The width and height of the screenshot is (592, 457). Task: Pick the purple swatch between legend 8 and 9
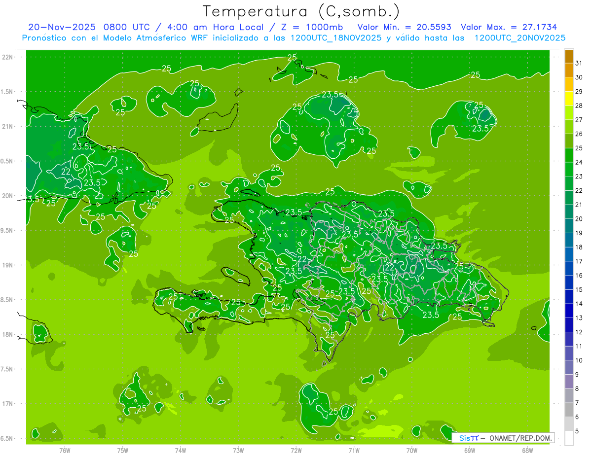point(569,382)
